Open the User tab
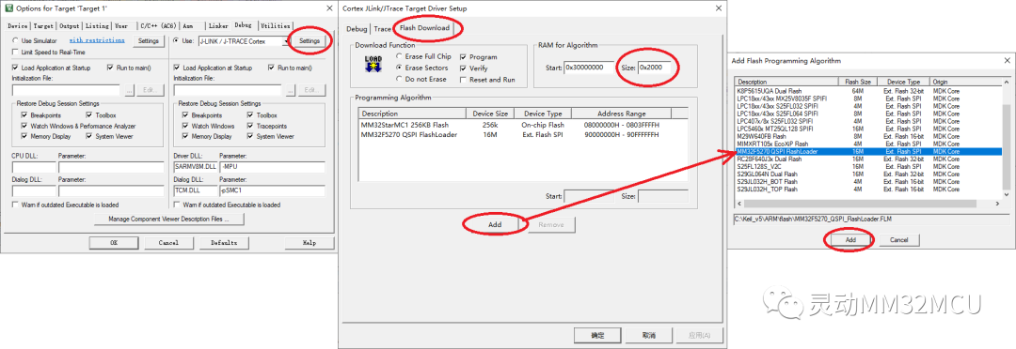This screenshot has height=349, width=1016. coord(121,26)
